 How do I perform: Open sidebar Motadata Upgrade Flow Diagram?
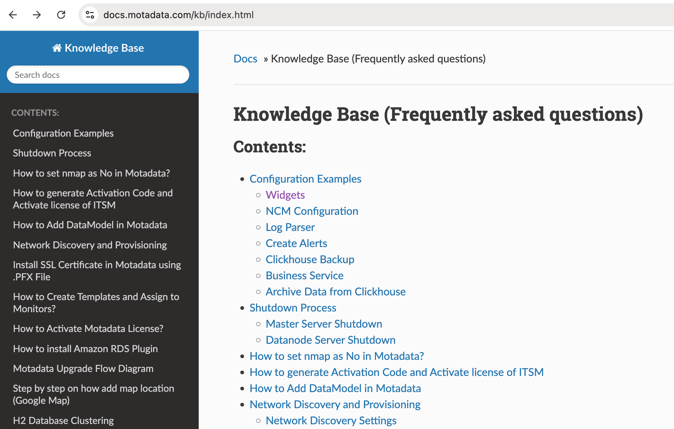coord(83,369)
